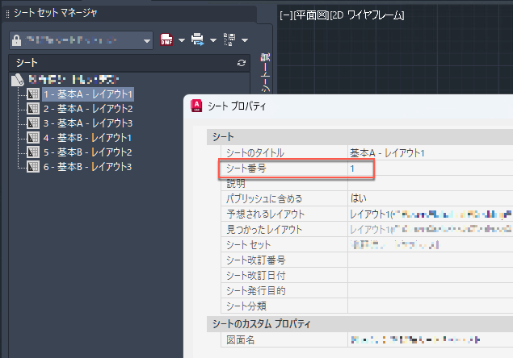This screenshot has height=358, width=513.
Task: Open the sheet set name combo box
Action: pyautogui.click(x=81, y=40)
